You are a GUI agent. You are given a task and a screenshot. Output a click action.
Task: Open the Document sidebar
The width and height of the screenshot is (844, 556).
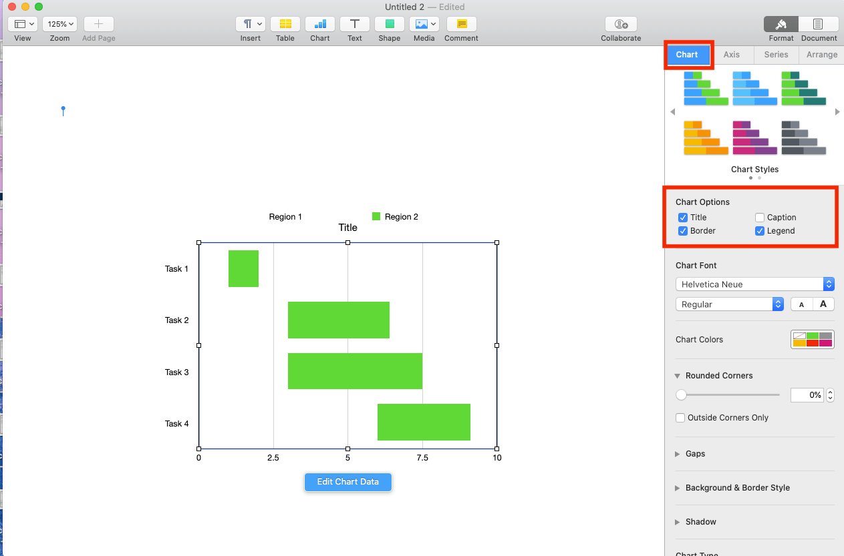tap(819, 27)
